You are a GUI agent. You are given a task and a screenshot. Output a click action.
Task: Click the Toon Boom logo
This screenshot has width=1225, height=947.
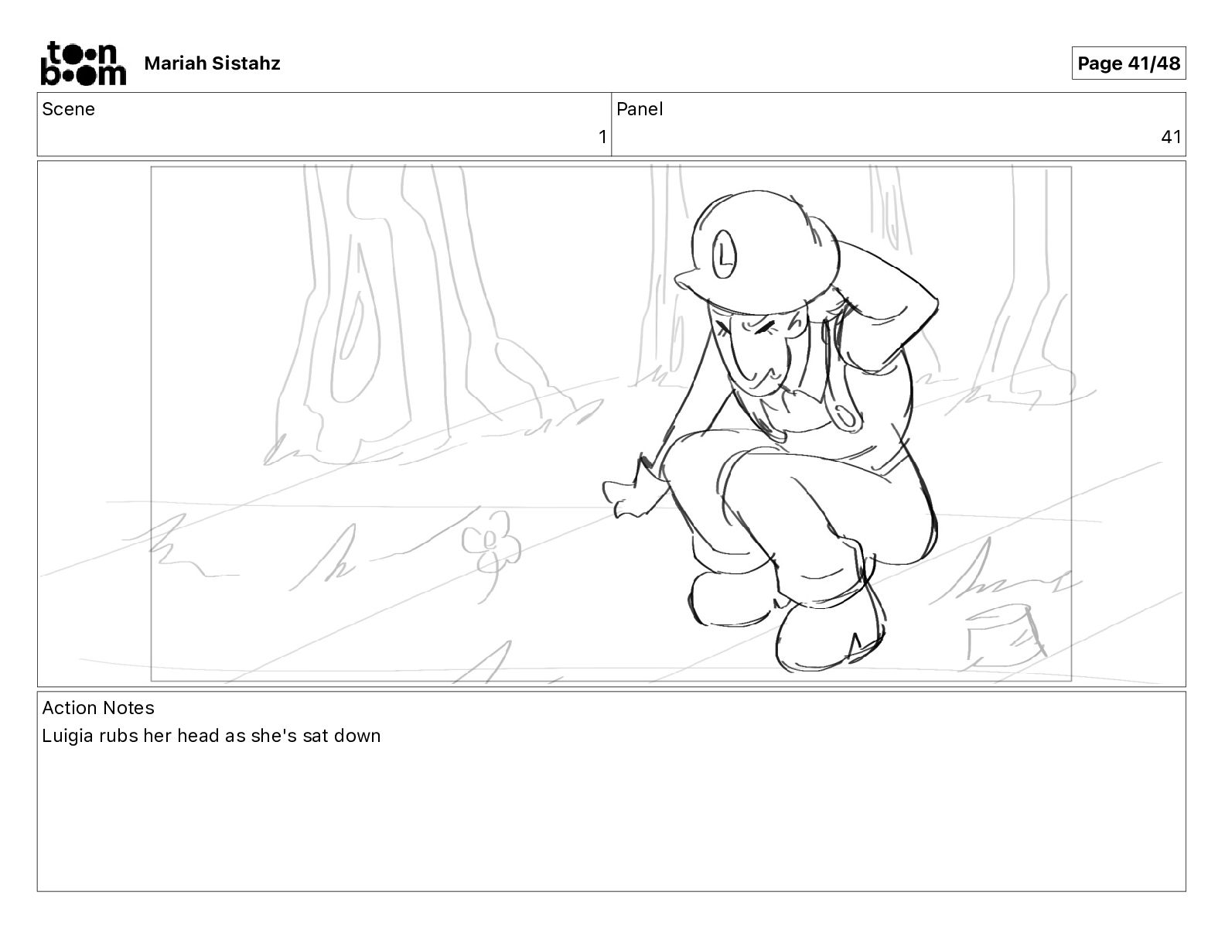tap(83, 63)
